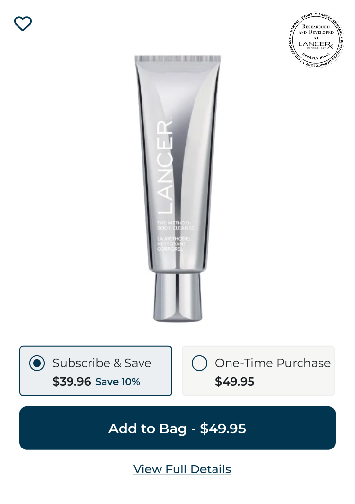Click the $39.96 subscription price
355x504 pixels.
click(72, 382)
